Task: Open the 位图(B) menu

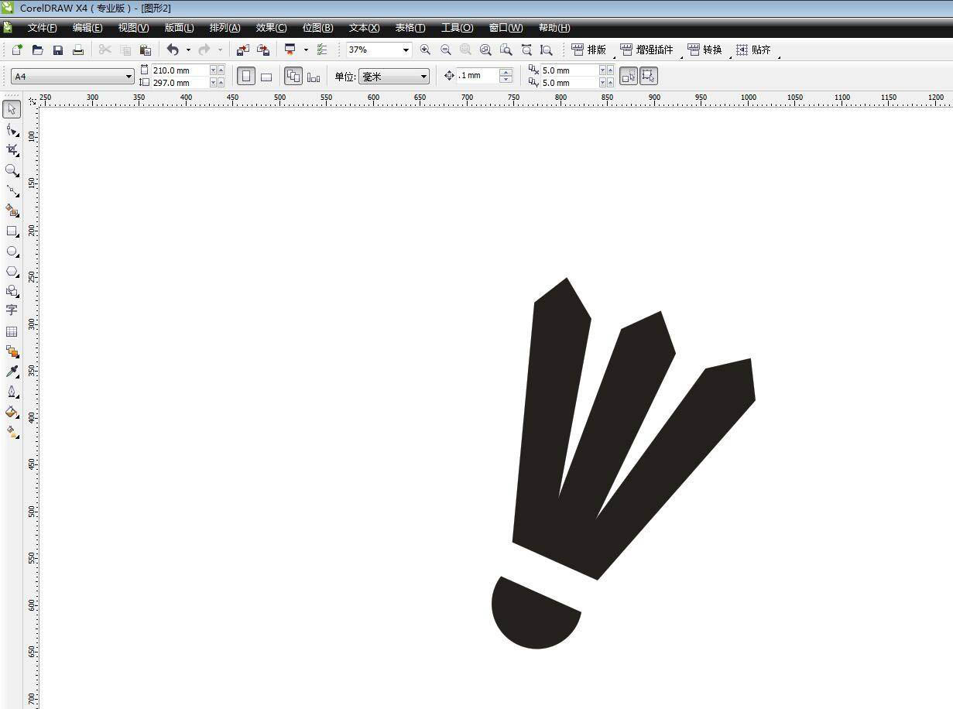Action: point(317,28)
